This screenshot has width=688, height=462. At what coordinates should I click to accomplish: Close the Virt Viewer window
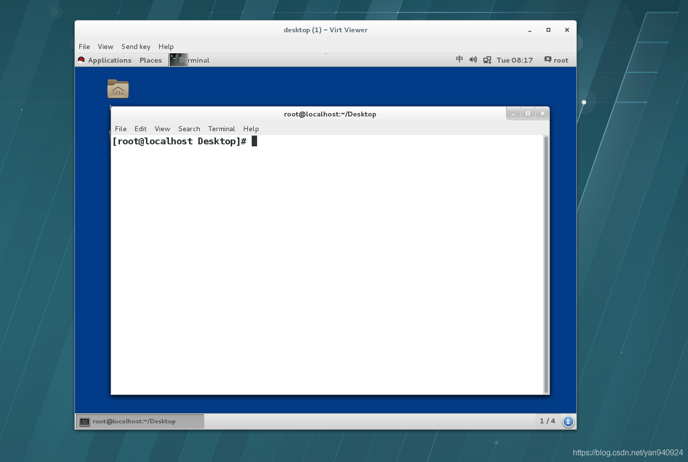point(567,30)
